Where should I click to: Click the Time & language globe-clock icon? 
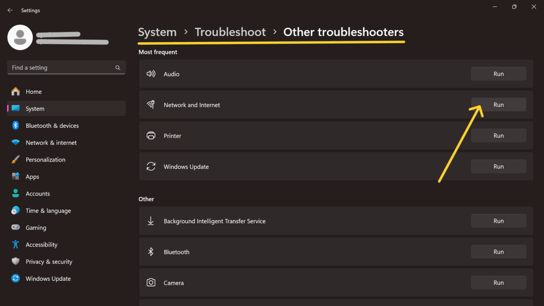pyautogui.click(x=16, y=210)
